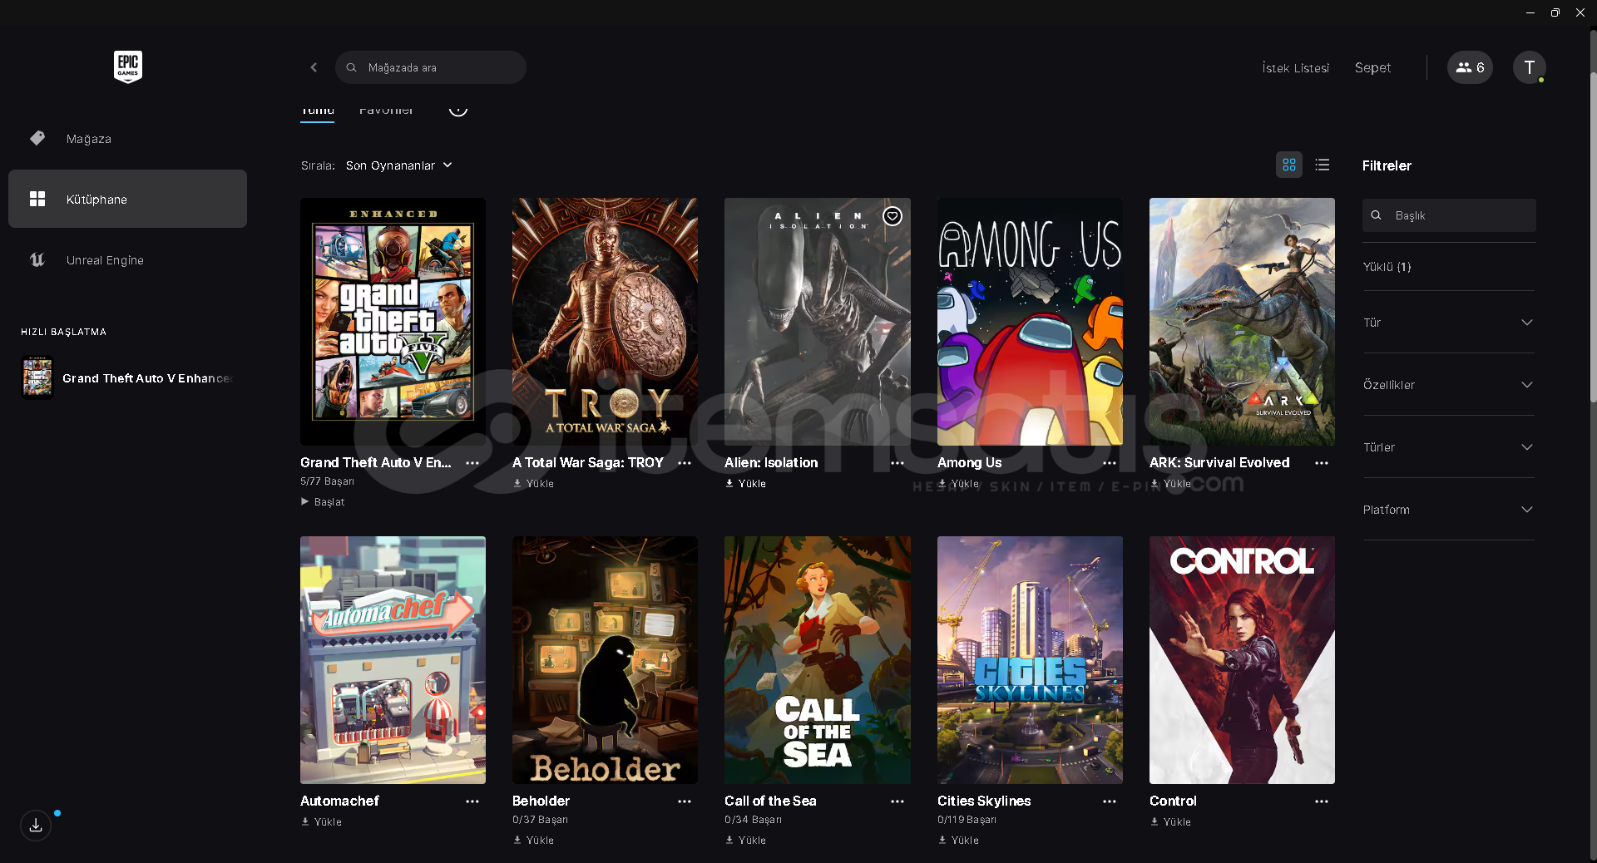Viewport: 1597px width, 863px height.
Task: Click the "Cities Skylines" title text
Action: tap(984, 801)
